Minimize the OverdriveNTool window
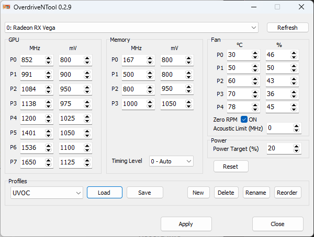The image size is (314, 237). point(254,7)
